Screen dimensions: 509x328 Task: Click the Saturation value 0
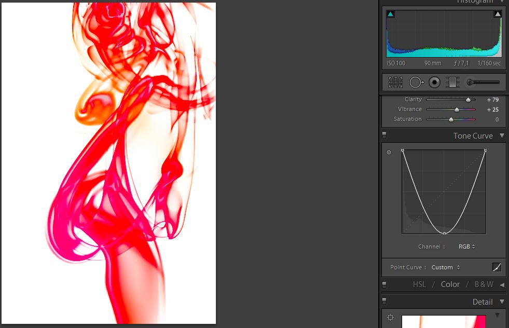pos(497,119)
